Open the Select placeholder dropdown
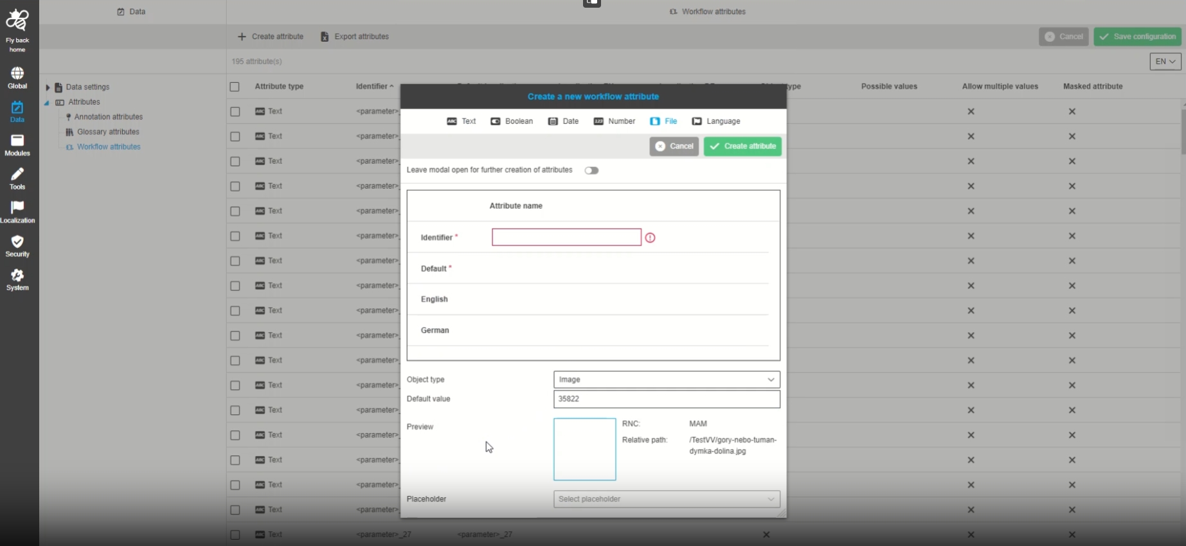 pyautogui.click(x=667, y=499)
